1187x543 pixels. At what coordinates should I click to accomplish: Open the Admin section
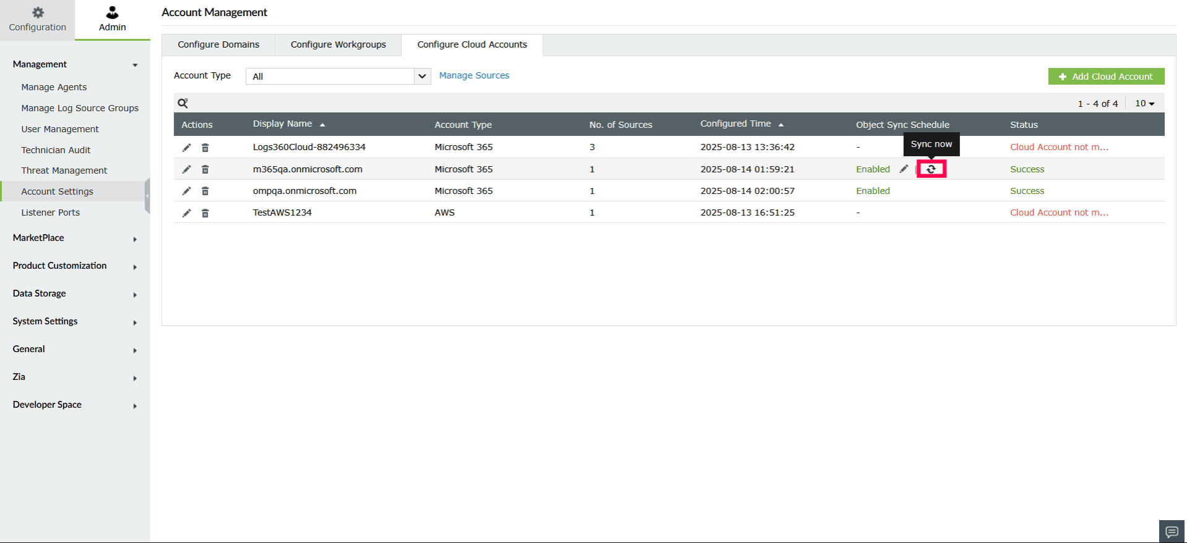point(112,20)
